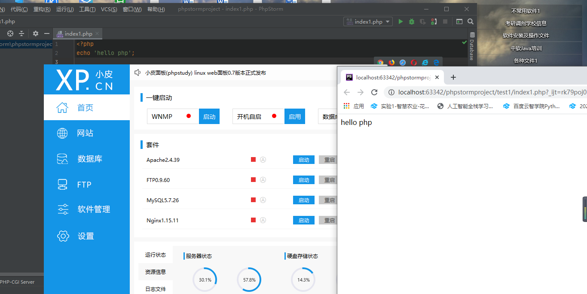
Task: Expand the Database side panel
Action: 472,46
